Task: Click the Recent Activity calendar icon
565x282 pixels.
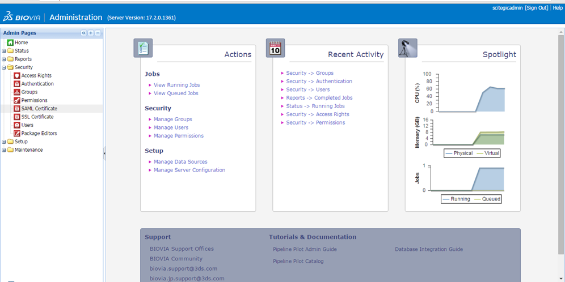Action: point(275,48)
